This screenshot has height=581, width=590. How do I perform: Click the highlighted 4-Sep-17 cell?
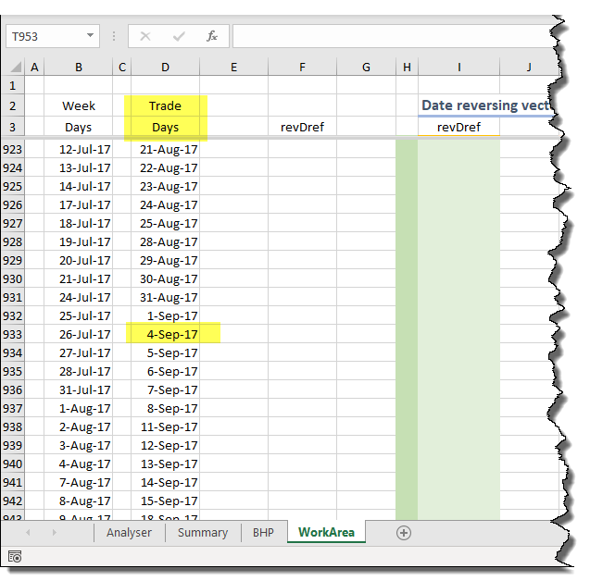coord(167,334)
